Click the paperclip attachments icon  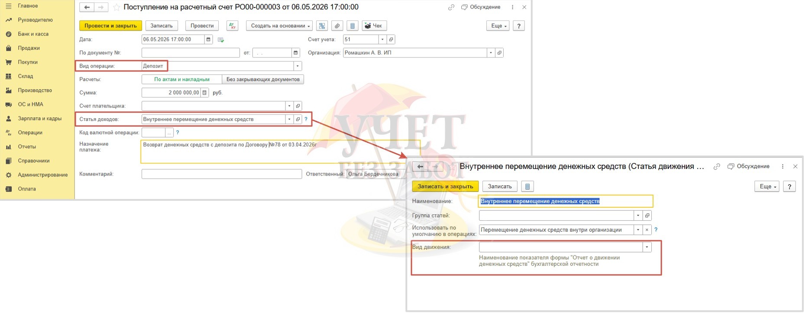click(337, 26)
